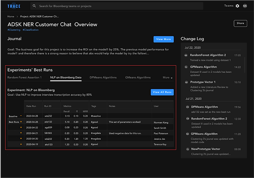Viewport: 254px width, 178px height.
Task: Click note 'This set of parameters worked!'
Action: click(x=125, y=122)
